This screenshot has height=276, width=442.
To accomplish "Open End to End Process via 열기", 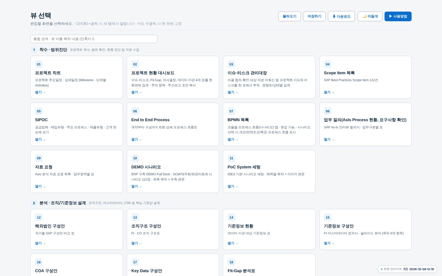I will point(136,140).
